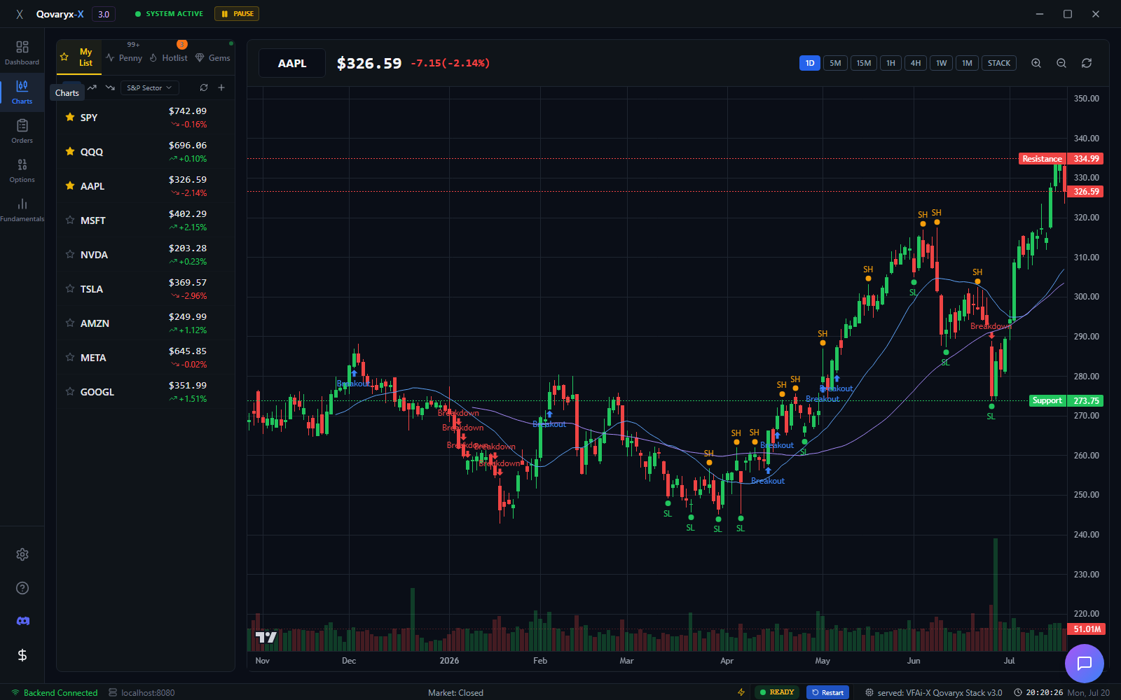The width and height of the screenshot is (1121, 700).
Task: Click the lightning bolt icon in the status bar
Action: [741, 692]
